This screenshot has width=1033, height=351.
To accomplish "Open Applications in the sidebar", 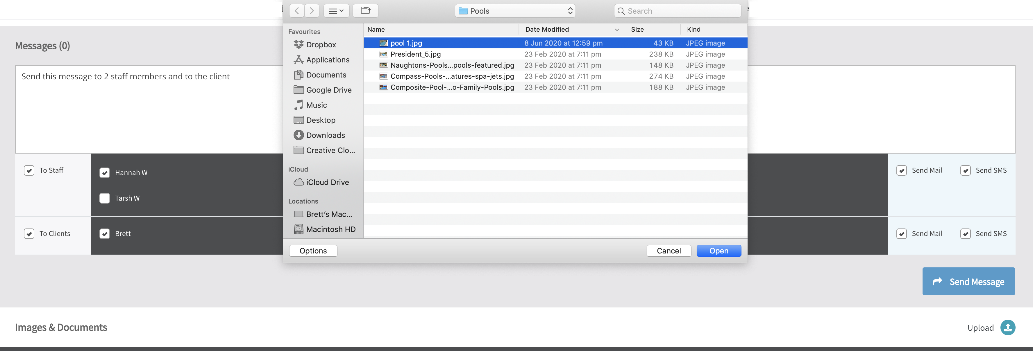I will (x=321, y=60).
